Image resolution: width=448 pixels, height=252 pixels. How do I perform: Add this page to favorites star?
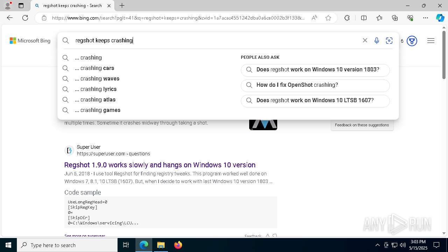(x=328, y=18)
